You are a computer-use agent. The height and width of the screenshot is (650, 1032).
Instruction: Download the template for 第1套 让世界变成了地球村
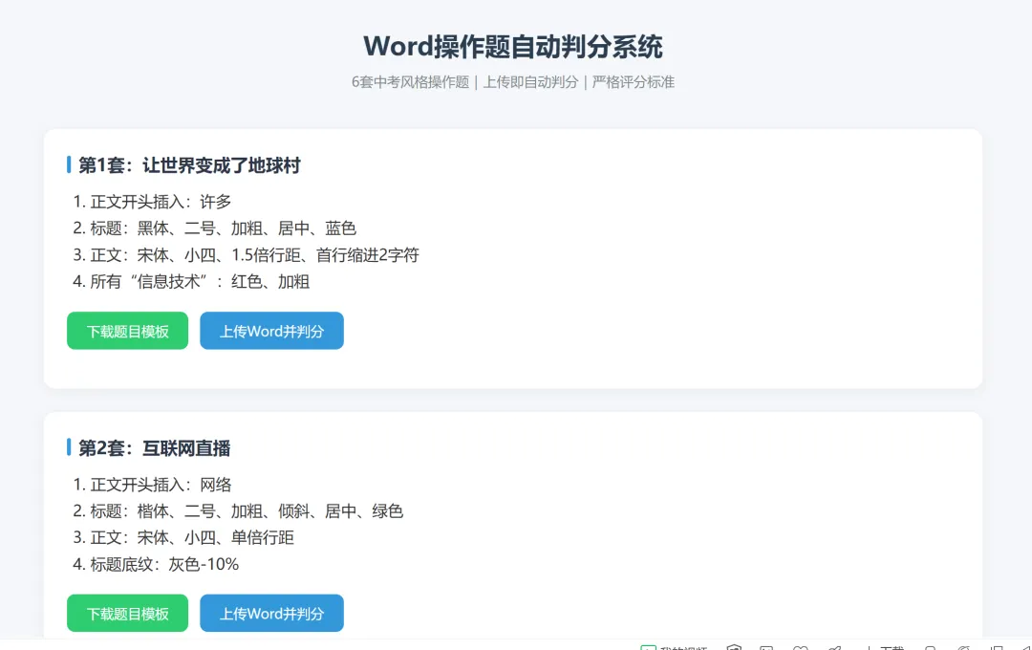127,331
